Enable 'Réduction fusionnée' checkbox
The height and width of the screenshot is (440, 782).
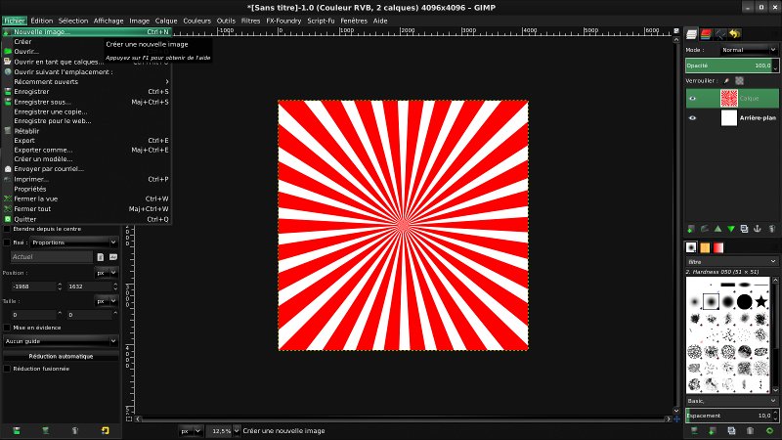(7, 369)
